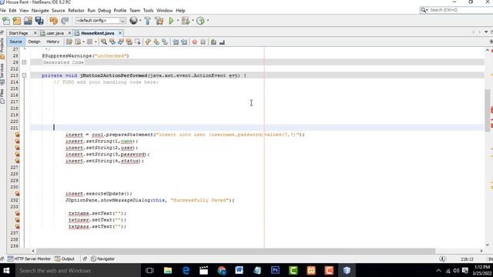Click the Find Next Occurrence icon

(x=121, y=42)
